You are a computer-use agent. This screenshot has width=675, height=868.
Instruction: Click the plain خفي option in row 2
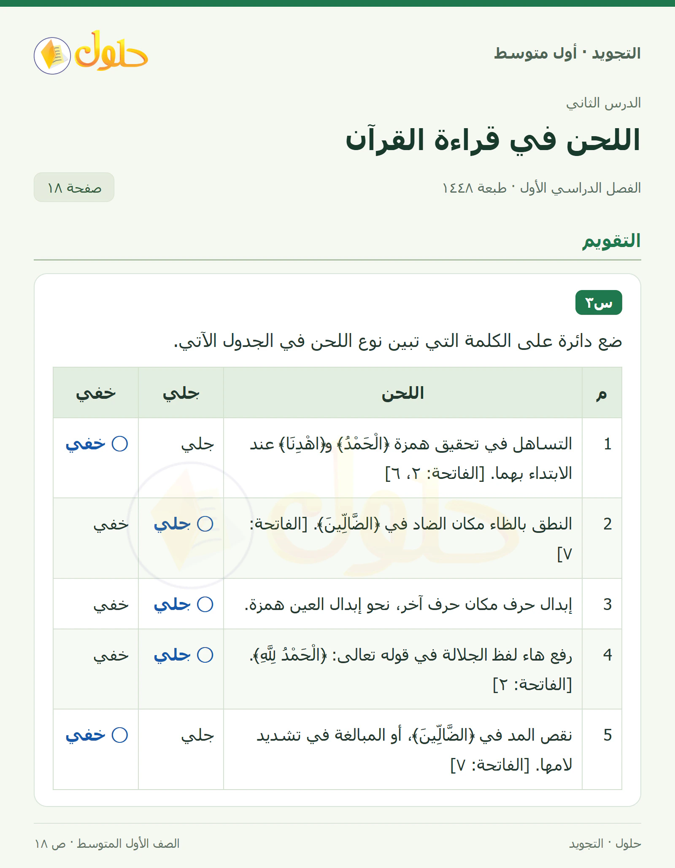point(111,524)
